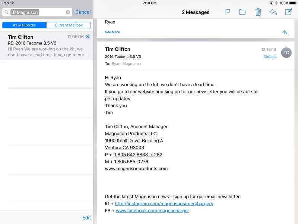
Task: Tap mobile number 1.805.585-0276
Action: [131, 162]
